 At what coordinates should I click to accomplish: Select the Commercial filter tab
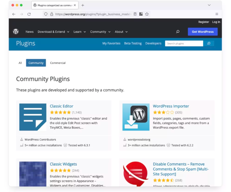[x=58, y=63]
